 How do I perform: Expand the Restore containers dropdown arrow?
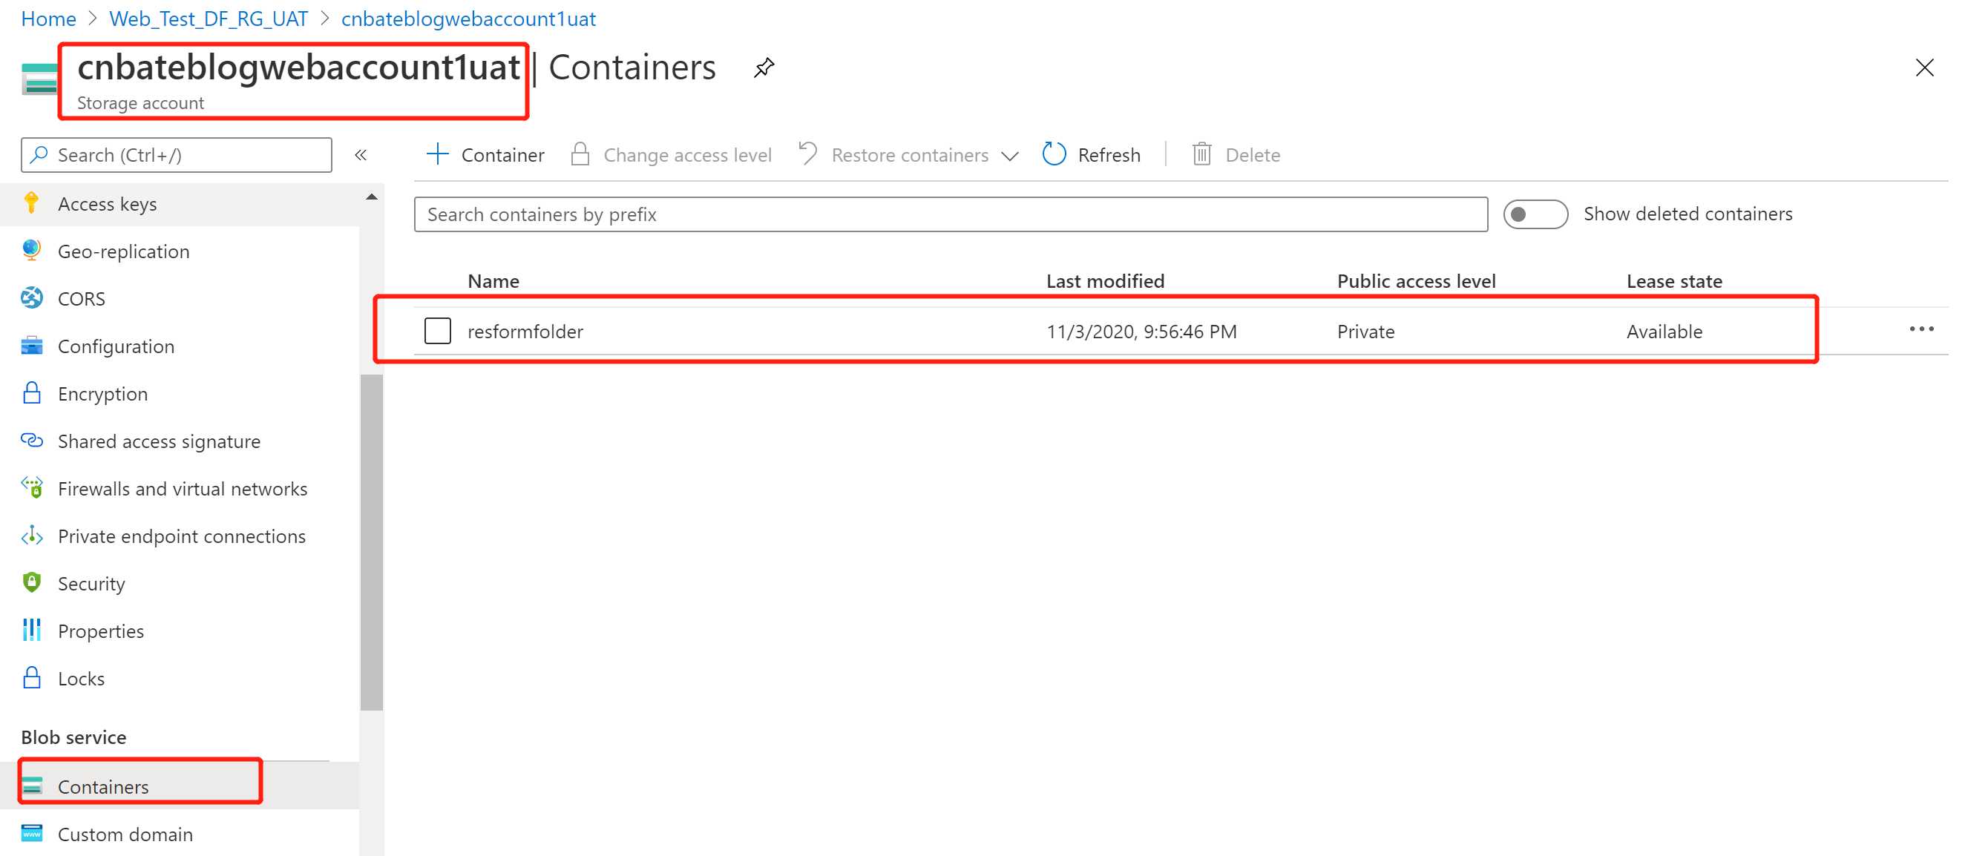coord(1009,156)
